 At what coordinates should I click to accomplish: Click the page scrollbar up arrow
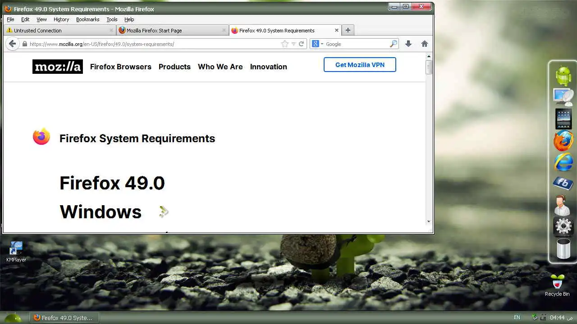click(x=429, y=56)
